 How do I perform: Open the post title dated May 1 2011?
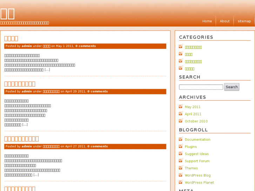[x=11, y=39]
